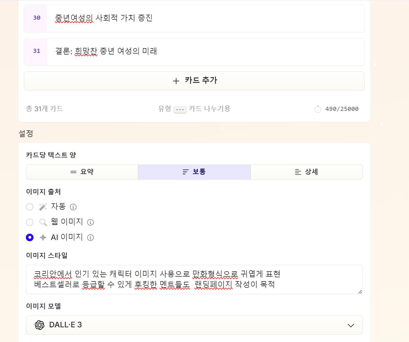Click the character count progress circle
Screen dimensions: 409x342
coord(317,109)
